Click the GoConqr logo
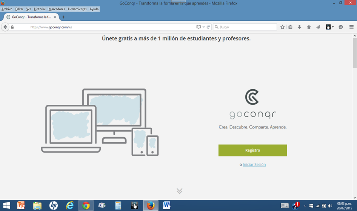357x211 pixels. [x=252, y=104]
